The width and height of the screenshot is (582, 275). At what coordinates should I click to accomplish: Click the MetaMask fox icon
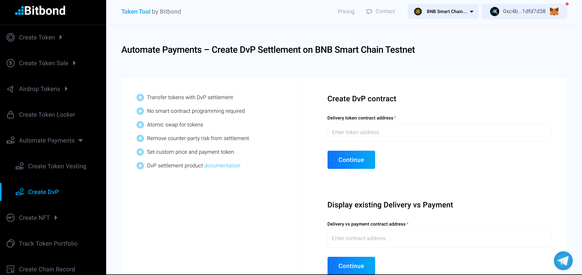(554, 12)
